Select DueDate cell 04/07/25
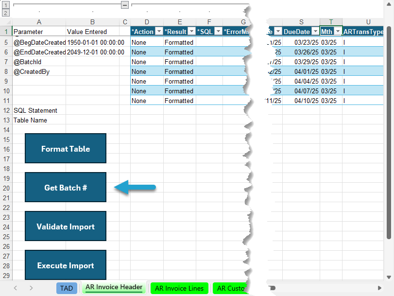 [301, 91]
